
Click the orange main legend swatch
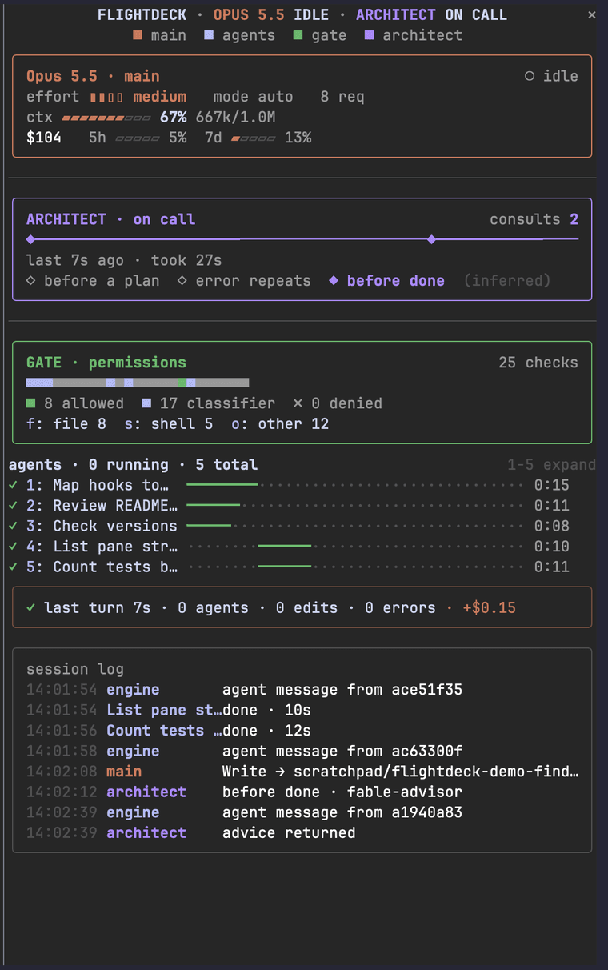pyautogui.click(x=138, y=36)
